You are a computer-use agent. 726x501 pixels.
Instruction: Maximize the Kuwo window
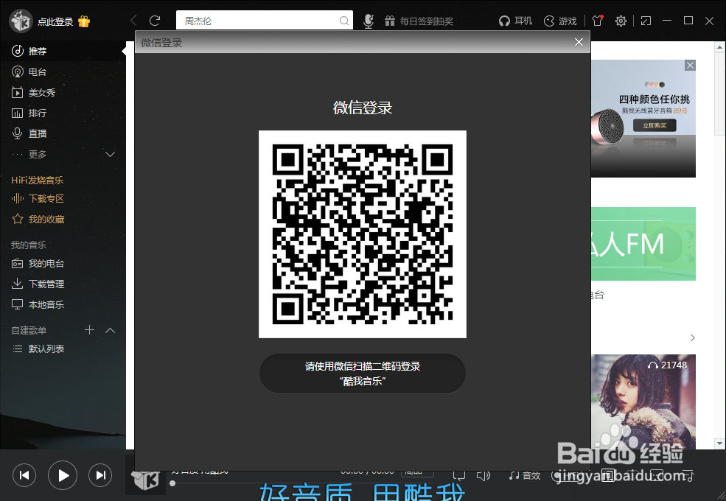[x=688, y=21]
